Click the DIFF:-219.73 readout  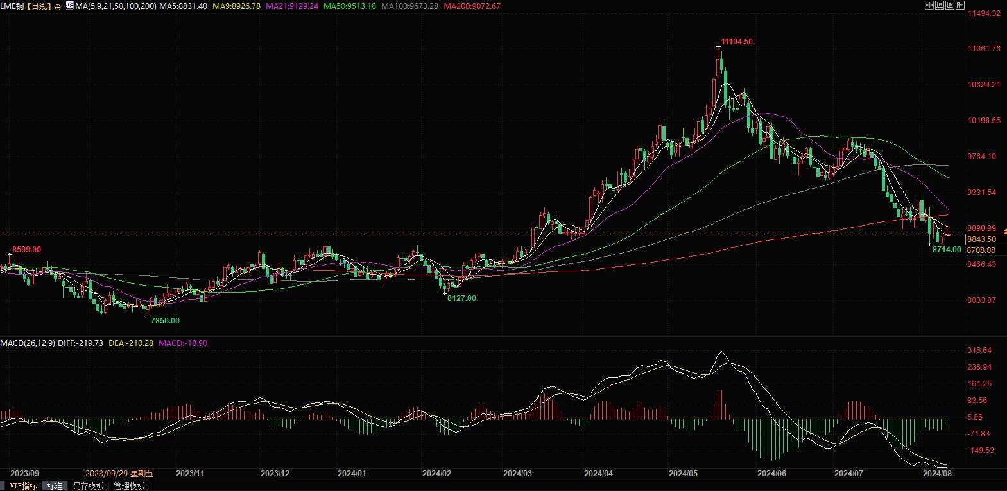pyautogui.click(x=80, y=343)
